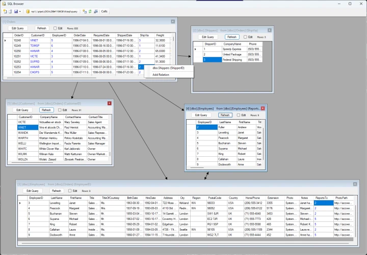
Task: Click the green refresh arrows toolbar icon
Action: tap(90, 11)
